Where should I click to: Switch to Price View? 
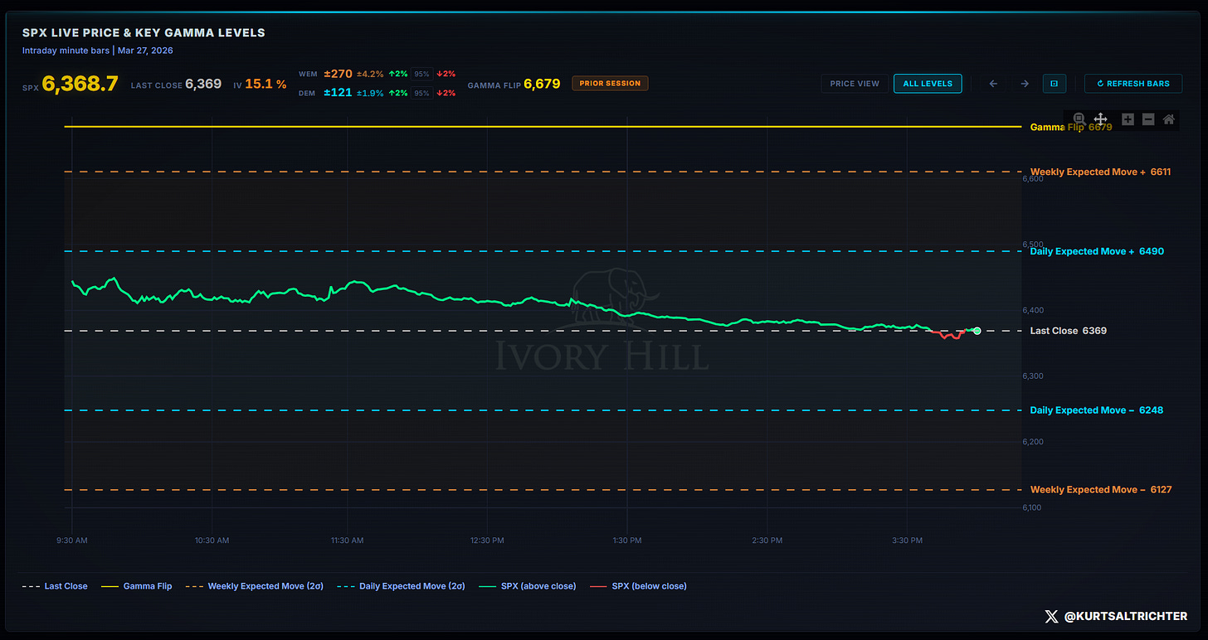(855, 84)
